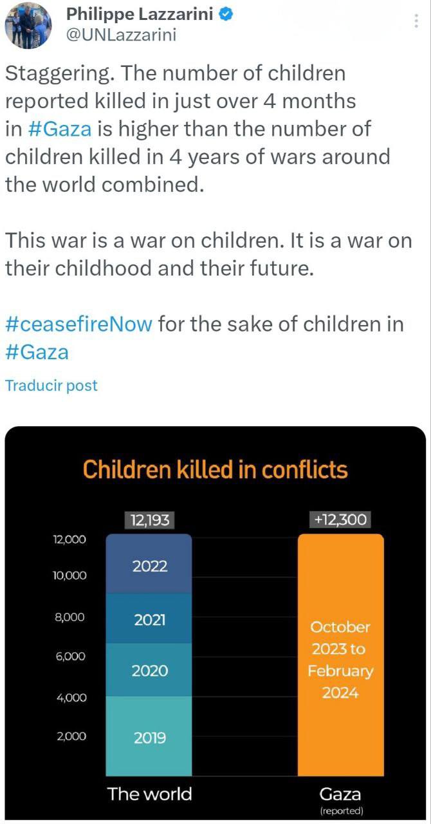Click the 12,193 total label
This screenshot has height=824, width=431.
(x=150, y=520)
